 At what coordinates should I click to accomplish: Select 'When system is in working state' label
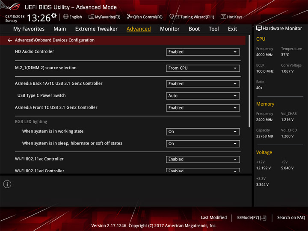tap(53, 131)
